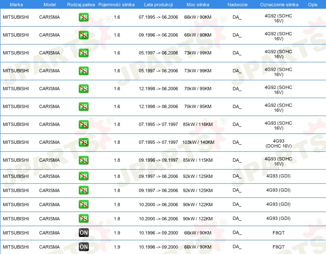Click the Opis column header

[x=312, y=5]
